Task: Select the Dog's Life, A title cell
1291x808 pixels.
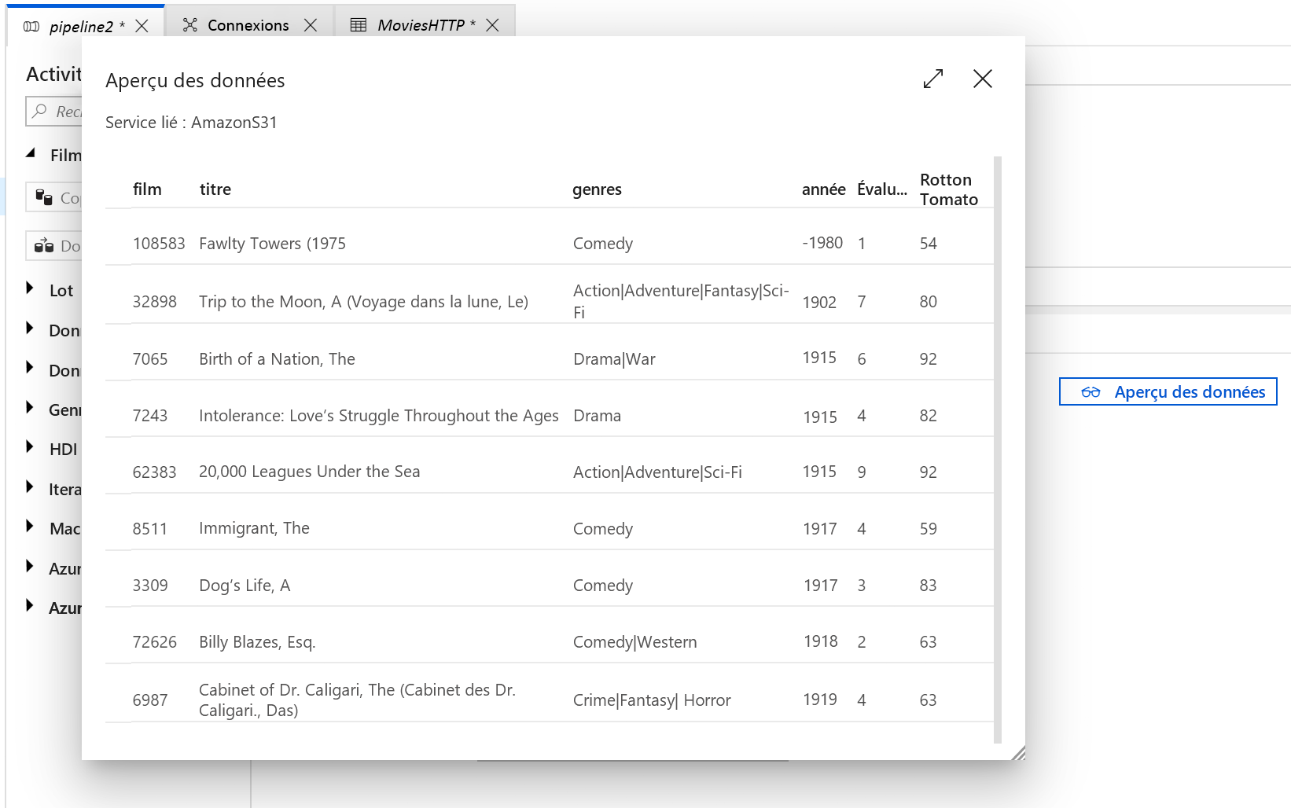Action: click(245, 586)
